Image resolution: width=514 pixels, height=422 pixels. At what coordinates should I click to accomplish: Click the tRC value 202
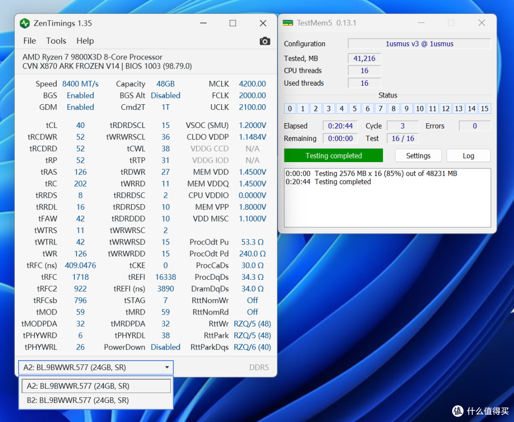pos(80,184)
